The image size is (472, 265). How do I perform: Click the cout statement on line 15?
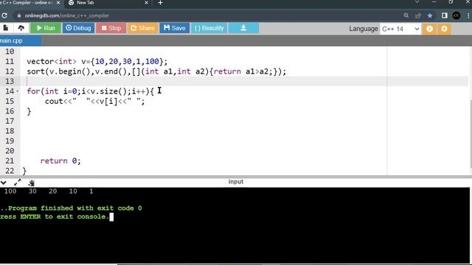95,102
